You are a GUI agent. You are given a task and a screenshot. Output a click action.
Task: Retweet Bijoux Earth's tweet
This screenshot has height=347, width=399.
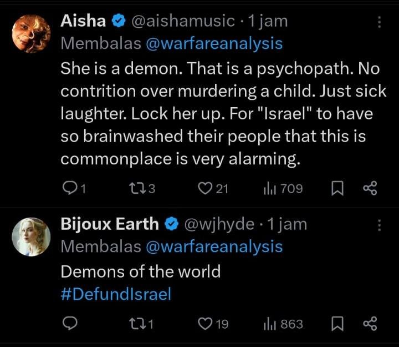click(134, 324)
